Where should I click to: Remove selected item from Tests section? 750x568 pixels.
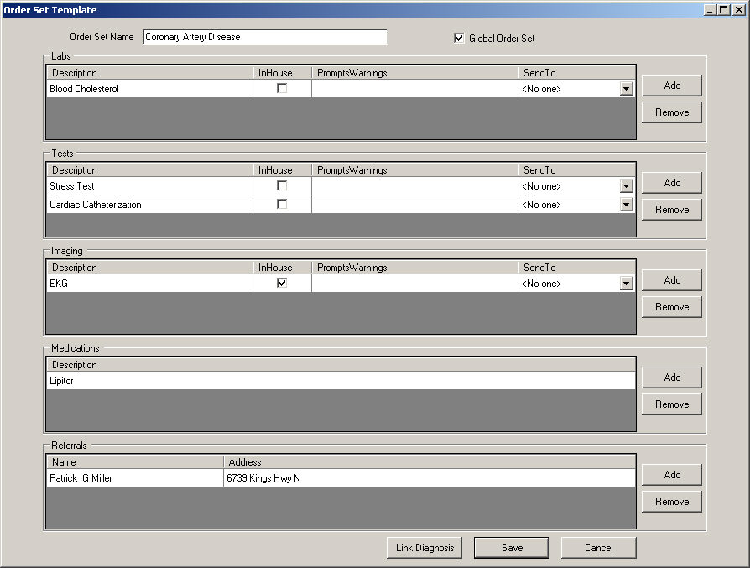(671, 210)
